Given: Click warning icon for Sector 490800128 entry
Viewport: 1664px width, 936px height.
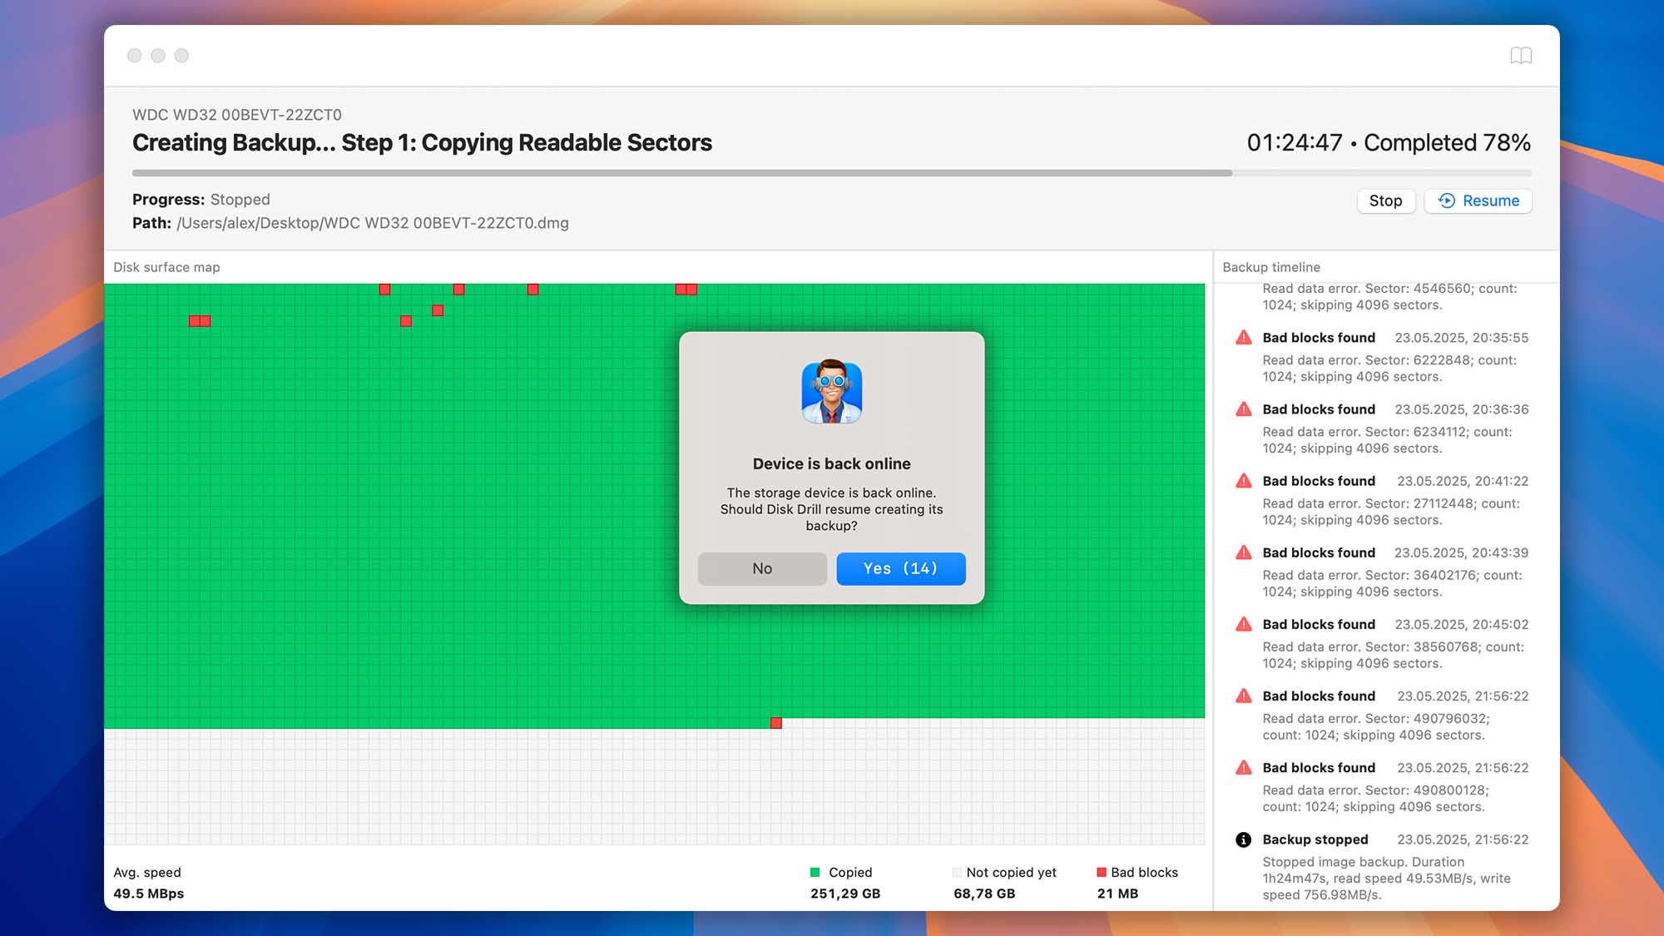Looking at the screenshot, I should 1243,767.
